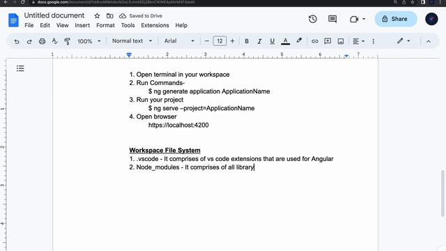446x251 pixels.
Task: Click the 'ng serve' command line
Action: [x=201, y=108]
